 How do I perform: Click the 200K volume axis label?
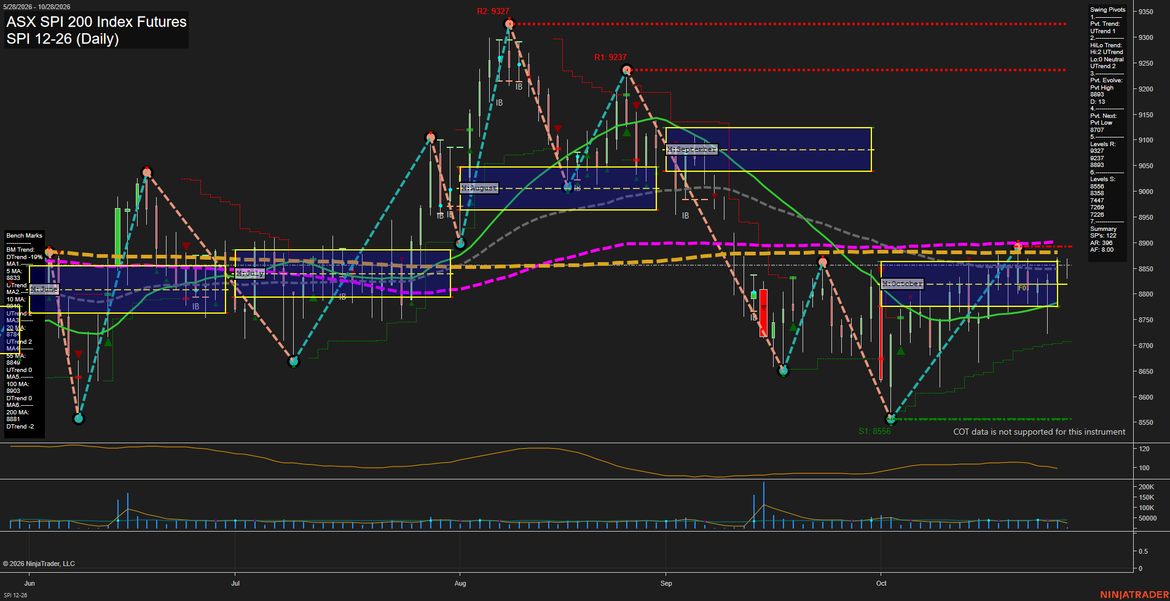(x=1147, y=487)
